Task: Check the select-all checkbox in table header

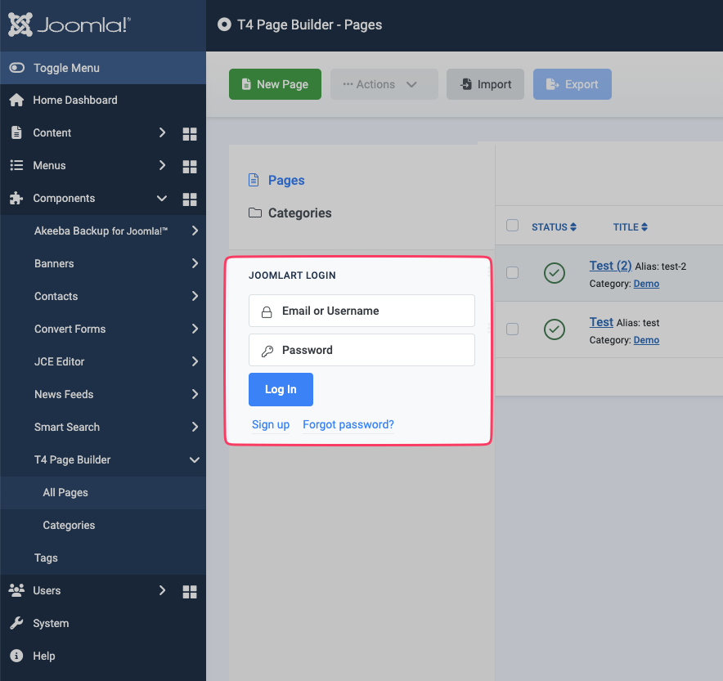Action: 513,226
